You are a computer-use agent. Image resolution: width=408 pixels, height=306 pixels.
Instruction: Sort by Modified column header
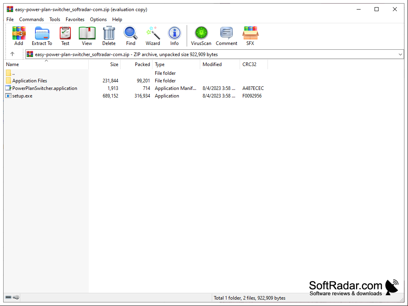click(x=220, y=64)
